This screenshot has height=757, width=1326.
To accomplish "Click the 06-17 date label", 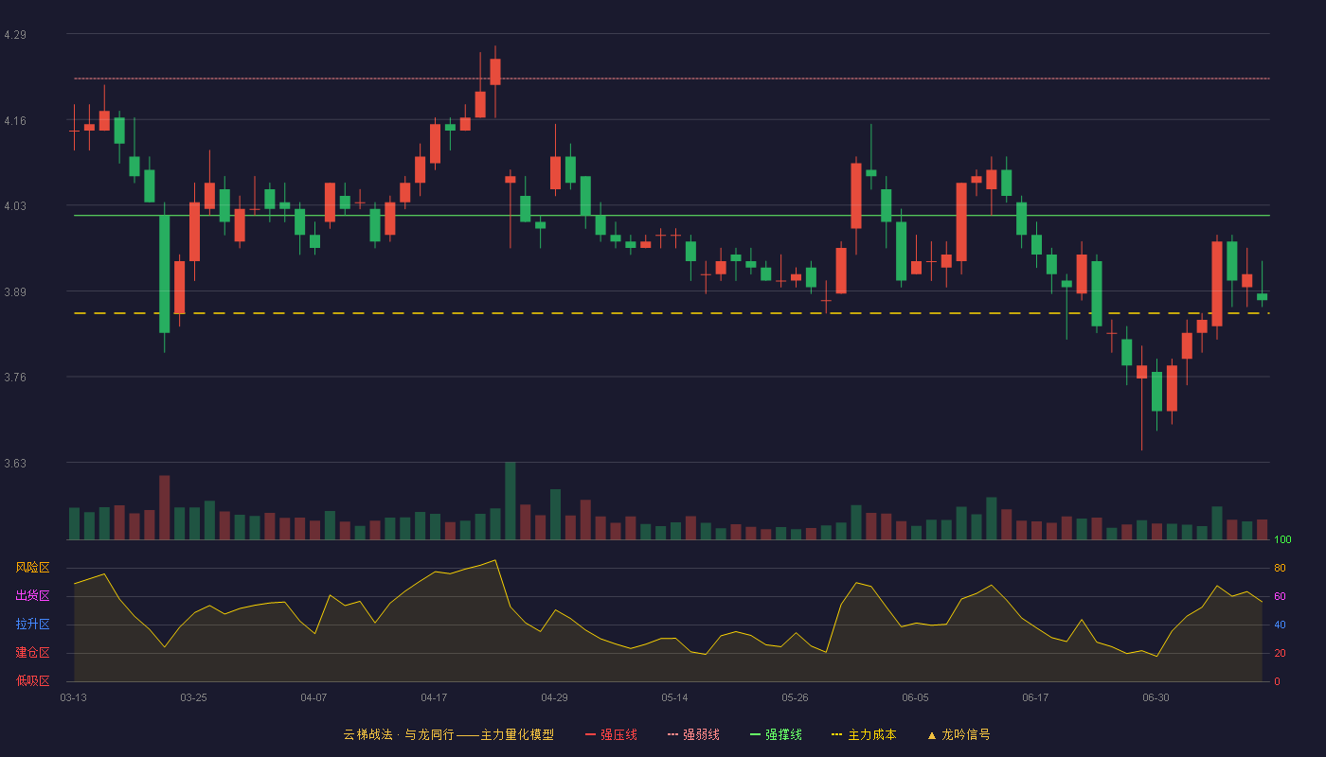I will click(1035, 697).
